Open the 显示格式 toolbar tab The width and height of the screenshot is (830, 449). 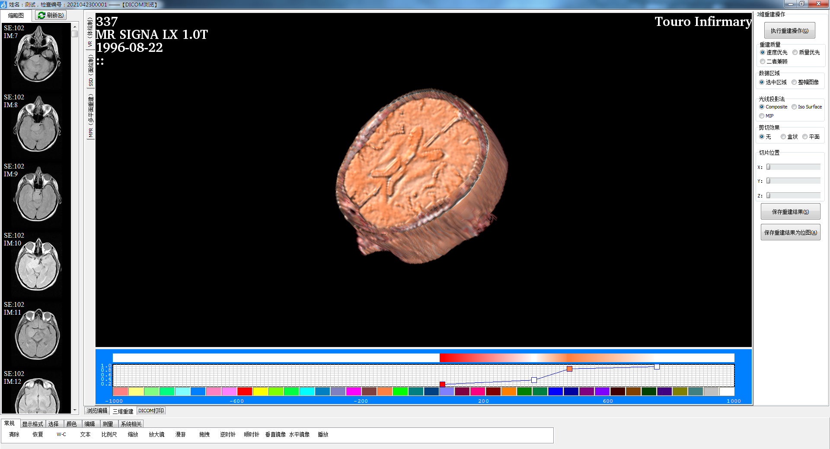pyautogui.click(x=32, y=424)
